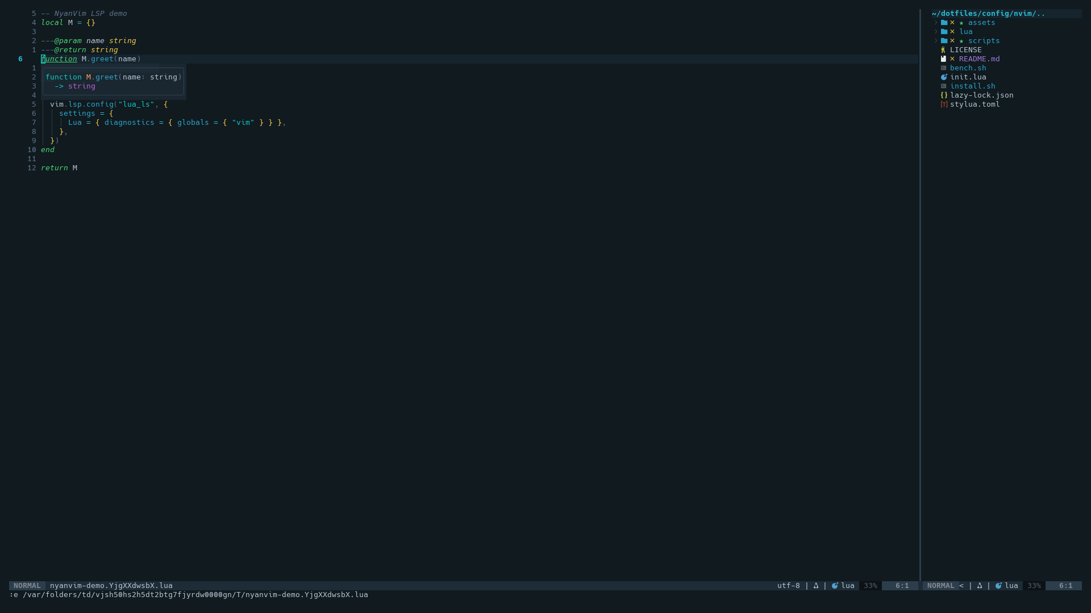Image resolution: width=1091 pixels, height=613 pixels.
Task: Click '-> string' return type in hover popup
Action: (x=75, y=86)
